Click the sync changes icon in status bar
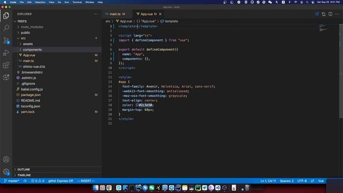343x193 pixels. point(25,181)
